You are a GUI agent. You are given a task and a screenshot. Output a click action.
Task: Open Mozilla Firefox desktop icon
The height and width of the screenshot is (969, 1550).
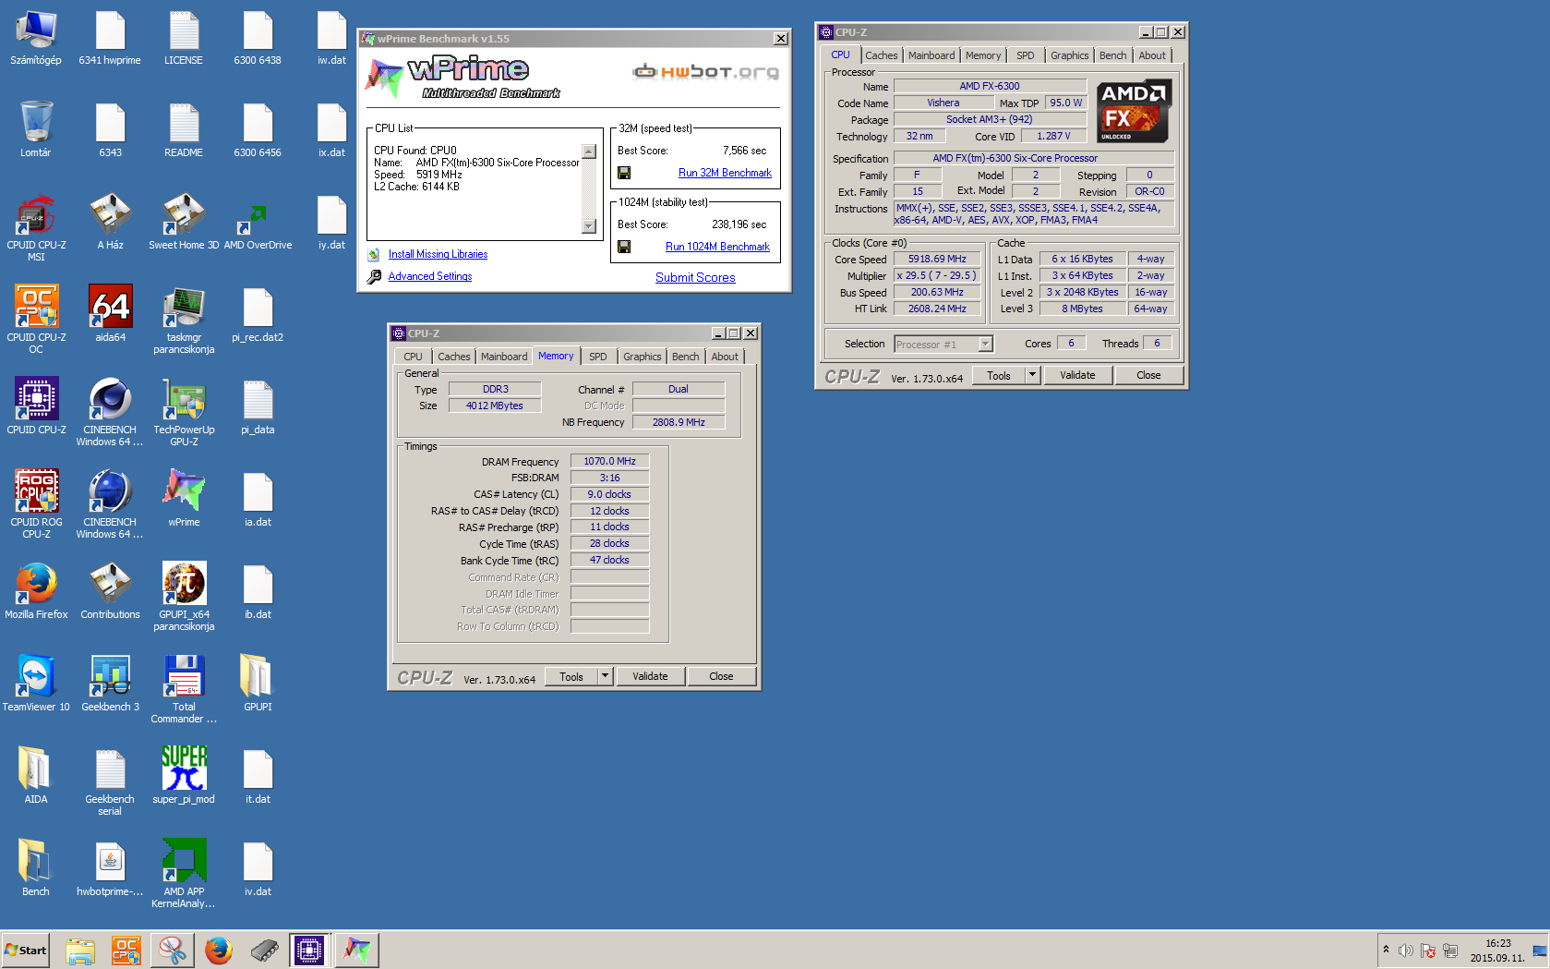point(36,592)
